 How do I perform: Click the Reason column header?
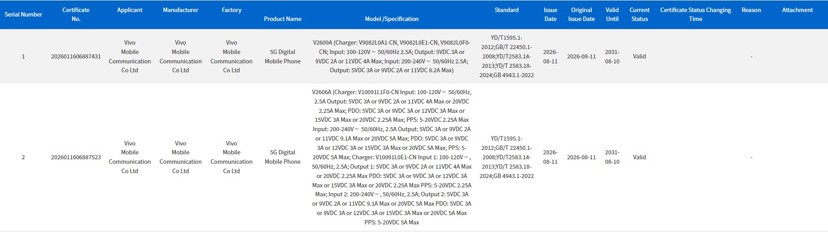pos(751,10)
